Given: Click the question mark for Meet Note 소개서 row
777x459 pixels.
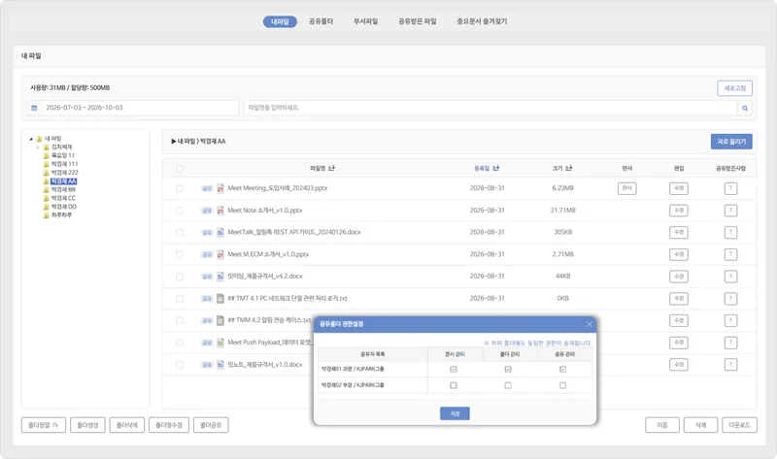Looking at the screenshot, I should [x=730, y=211].
